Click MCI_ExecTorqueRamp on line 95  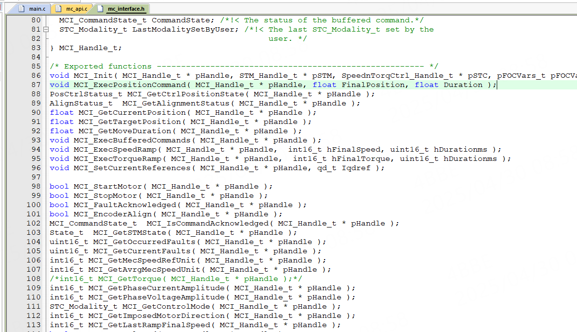pyautogui.click(x=117, y=159)
